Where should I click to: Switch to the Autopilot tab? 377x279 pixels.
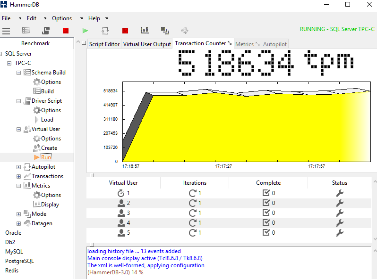(275, 44)
